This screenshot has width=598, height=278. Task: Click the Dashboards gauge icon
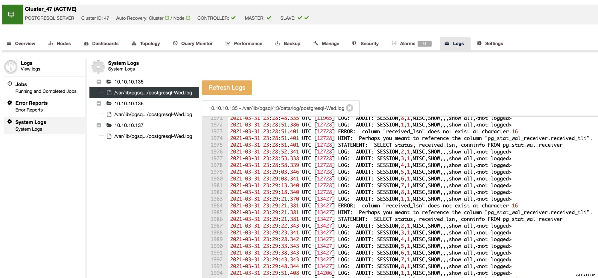point(86,44)
